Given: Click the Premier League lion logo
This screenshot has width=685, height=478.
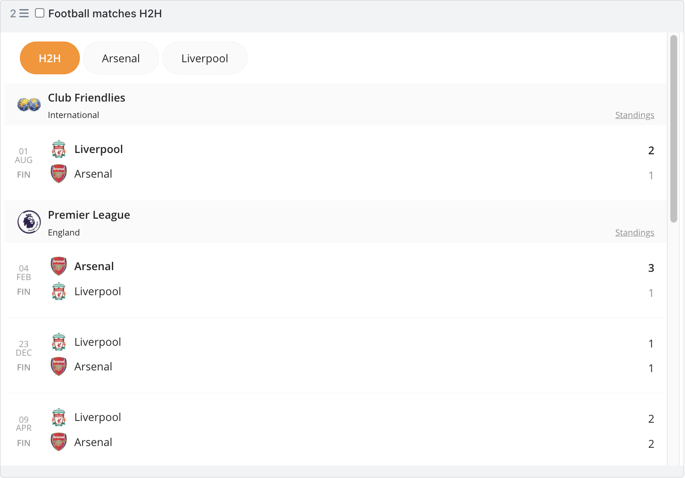Looking at the screenshot, I should coord(29,222).
